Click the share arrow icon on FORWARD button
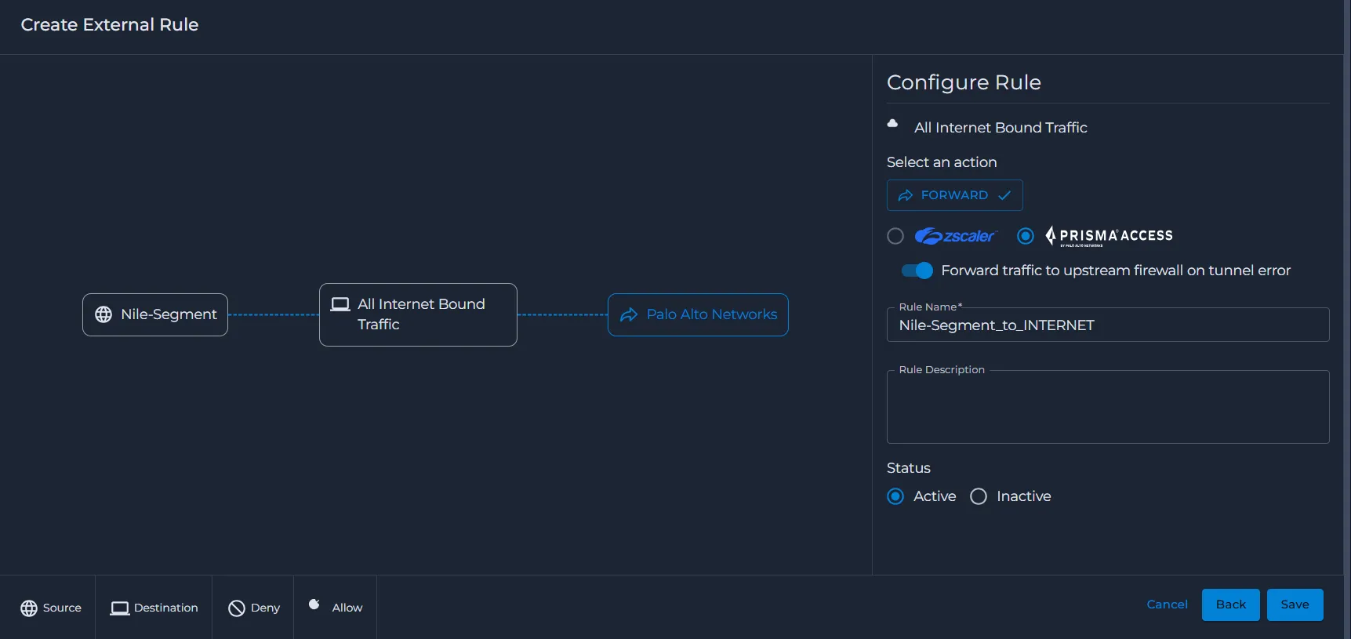 click(x=906, y=195)
